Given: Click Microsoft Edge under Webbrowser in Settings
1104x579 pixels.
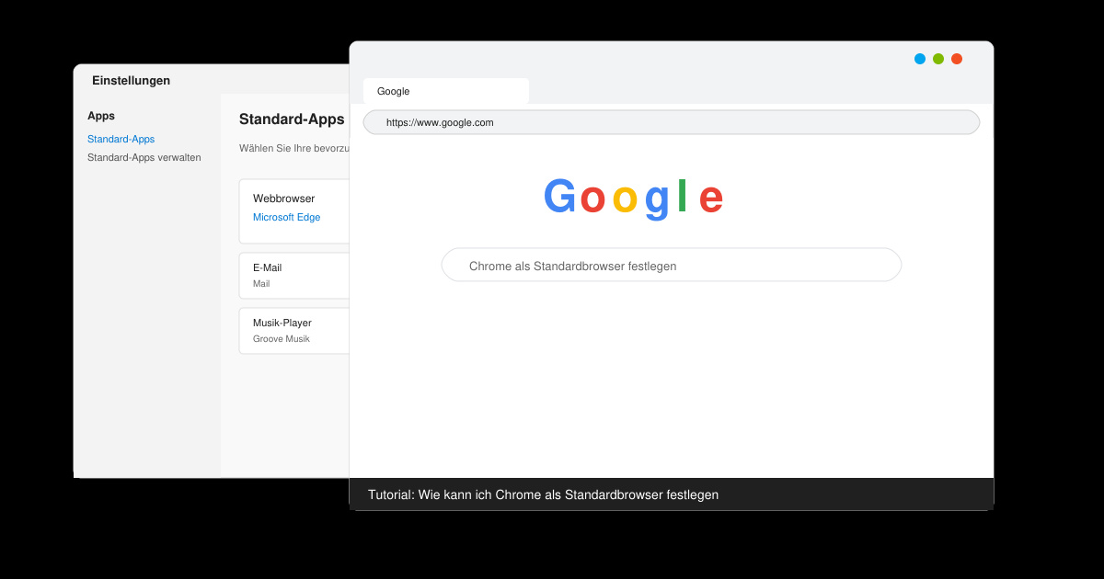Looking at the screenshot, I should [286, 217].
